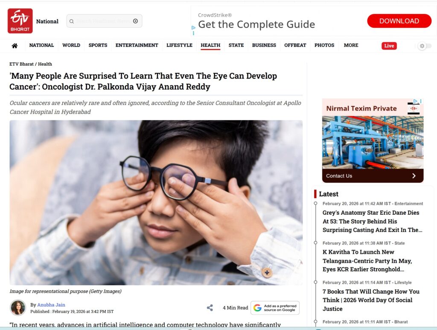This screenshot has height=330, width=437.
Task: Go to the home icon in navbar
Action: pos(15,46)
